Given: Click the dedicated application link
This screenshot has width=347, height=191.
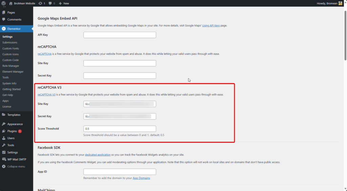Looking at the screenshot, I should [98, 155].
